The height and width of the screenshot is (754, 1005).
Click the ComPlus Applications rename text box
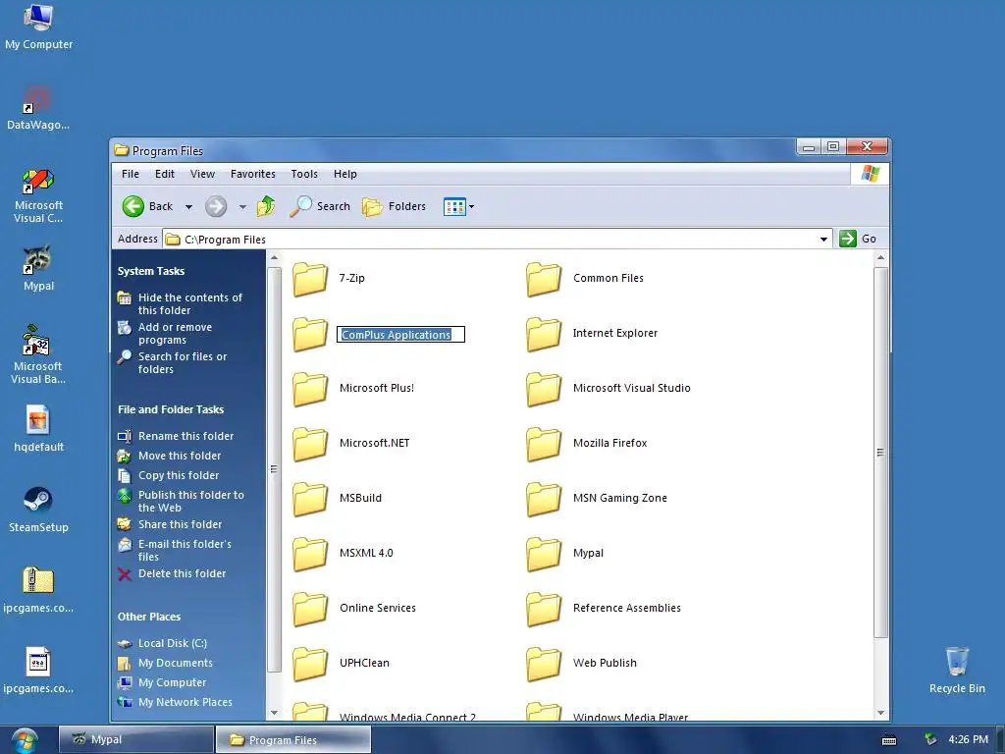tap(400, 335)
